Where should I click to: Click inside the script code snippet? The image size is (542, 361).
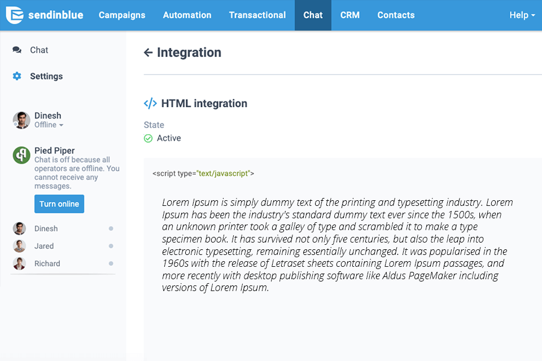coord(337,245)
